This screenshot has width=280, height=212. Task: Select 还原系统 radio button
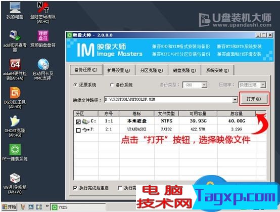tap(75, 85)
